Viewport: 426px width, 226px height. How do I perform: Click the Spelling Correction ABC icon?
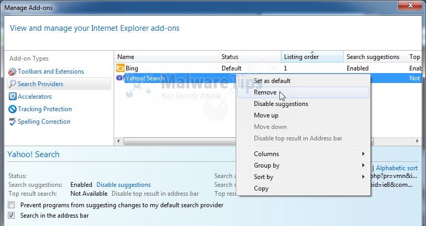pos(13,122)
